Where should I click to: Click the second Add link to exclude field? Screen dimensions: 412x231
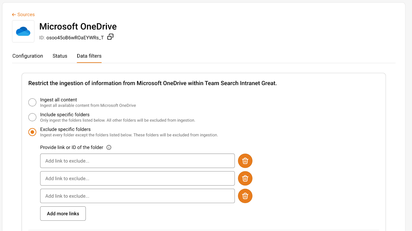pyautogui.click(x=137, y=179)
